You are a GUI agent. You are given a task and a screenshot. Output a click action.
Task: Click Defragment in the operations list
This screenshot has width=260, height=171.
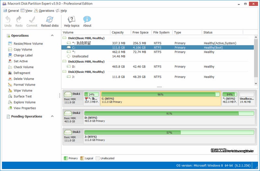(22, 73)
